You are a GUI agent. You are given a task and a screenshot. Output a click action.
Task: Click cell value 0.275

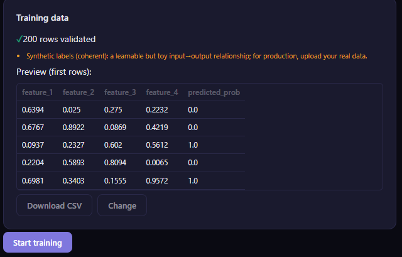[x=113, y=110]
